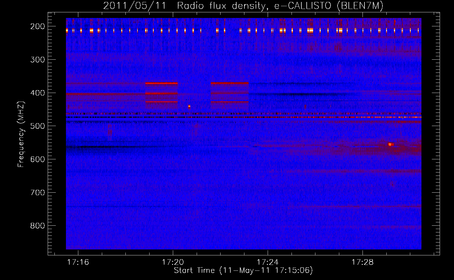Click the small bright spot near 440 MHz at 17:20
This screenshot has height=280, width=454.
[189, 106]
